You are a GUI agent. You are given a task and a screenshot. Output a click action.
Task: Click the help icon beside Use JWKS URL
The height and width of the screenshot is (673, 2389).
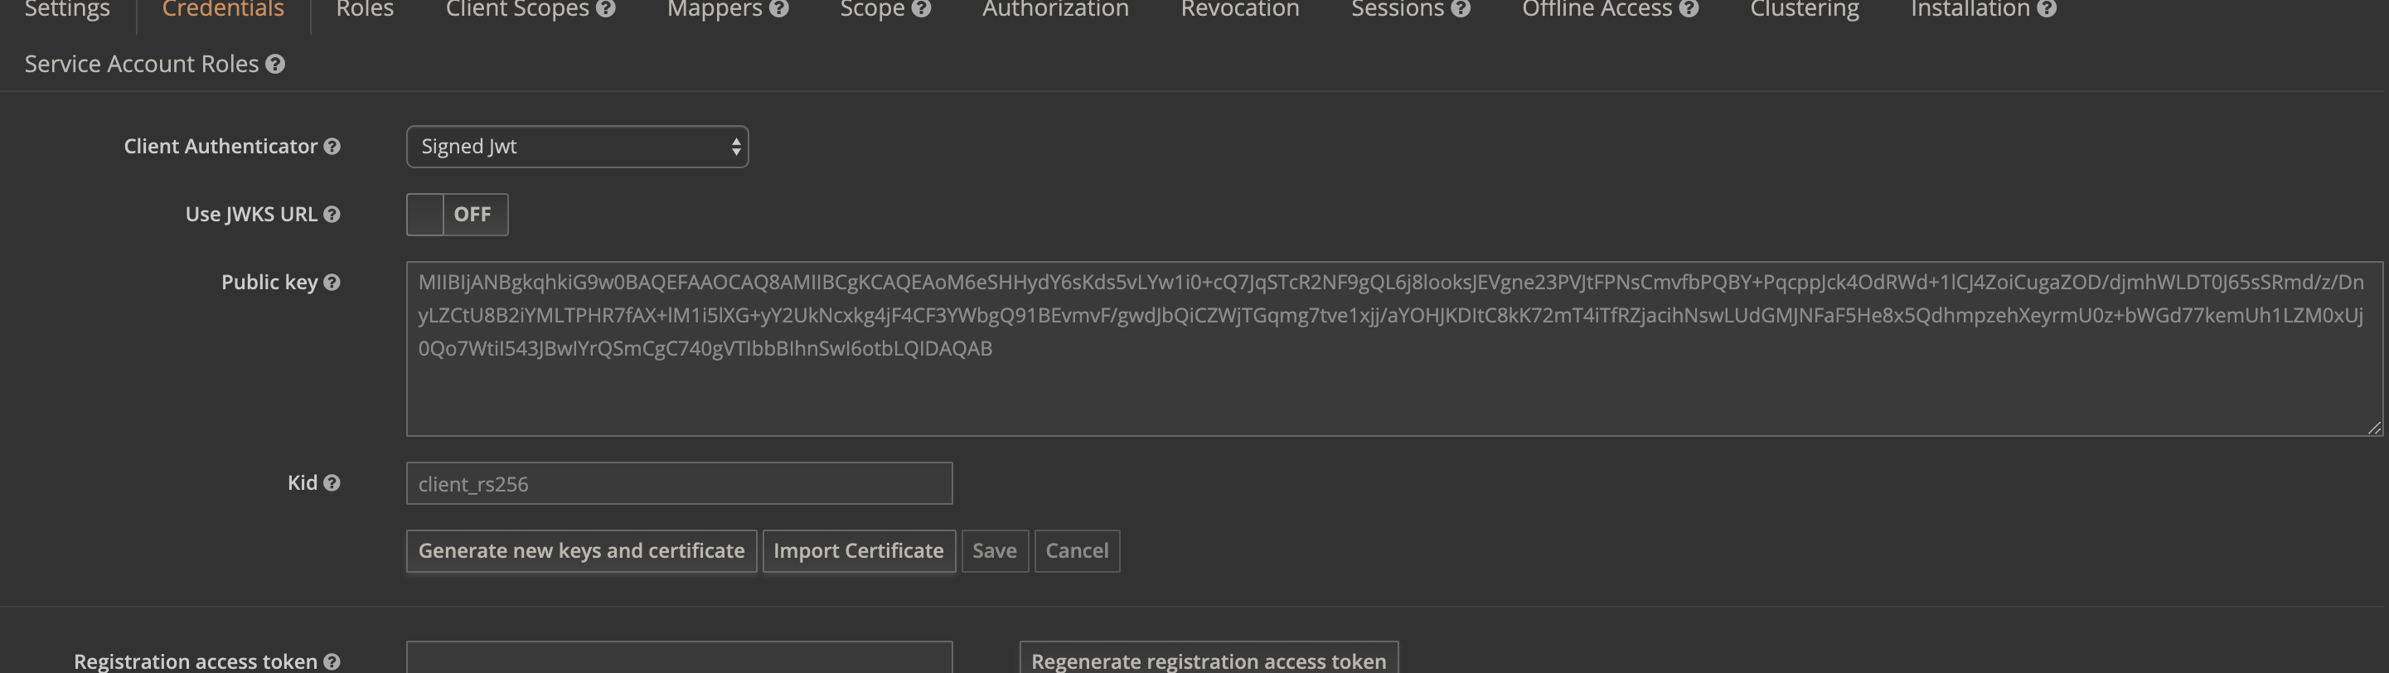[x=332, y=213]
